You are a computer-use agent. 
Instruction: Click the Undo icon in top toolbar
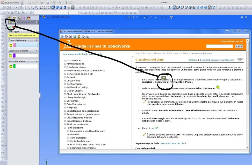54,2
